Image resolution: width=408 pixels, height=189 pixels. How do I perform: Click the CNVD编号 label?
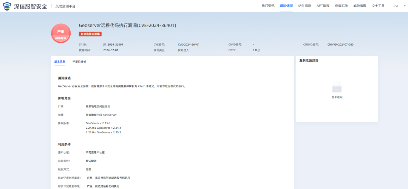pyautogui.click(x=235, y=44)
